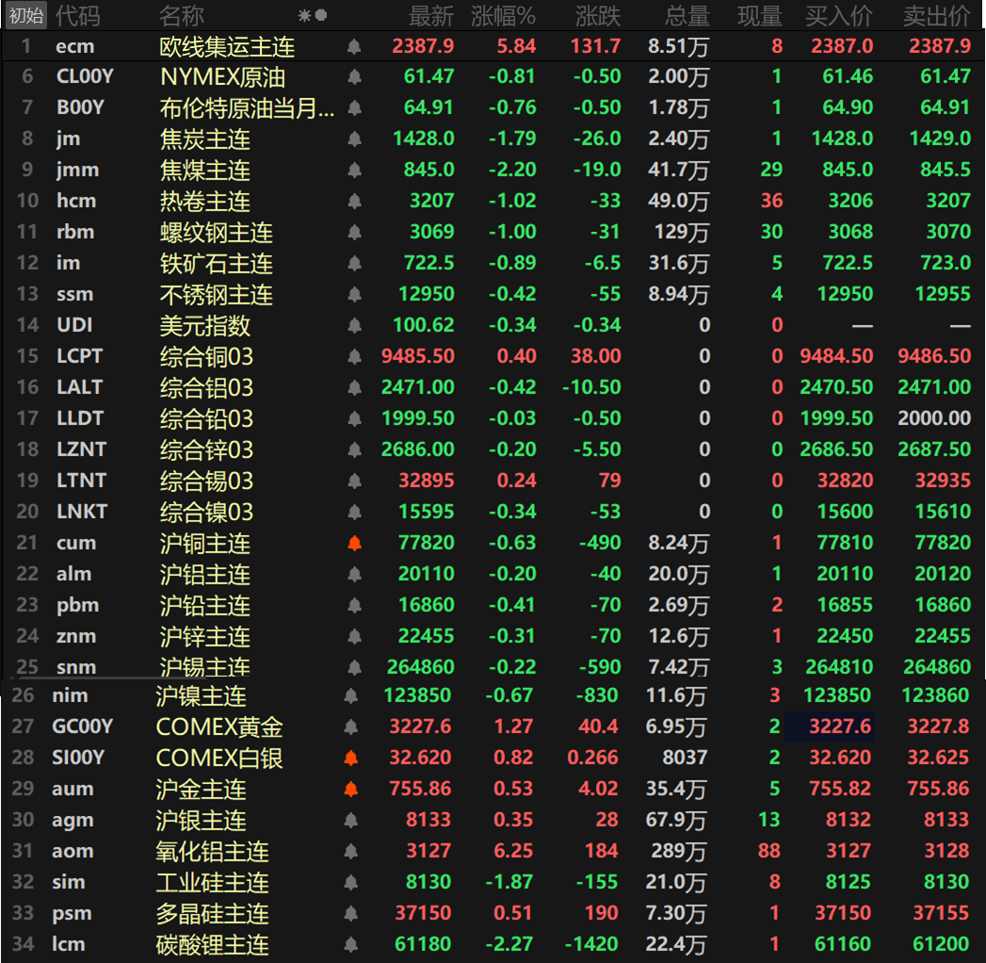The height and width of the screenshot is (963, 986).
Task: Click the highlighted 3227.6 bid price cell
Action: tap(829, 727)
